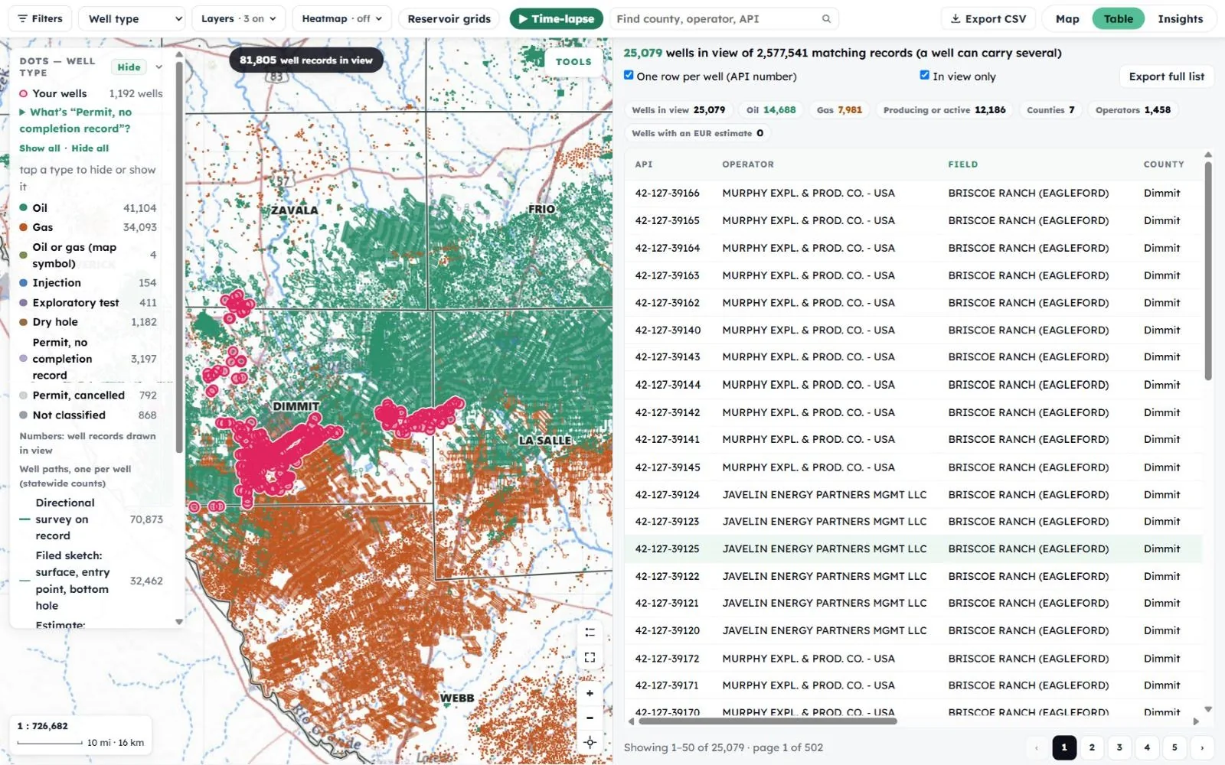Expand What's Permit, no completion record

75,120
